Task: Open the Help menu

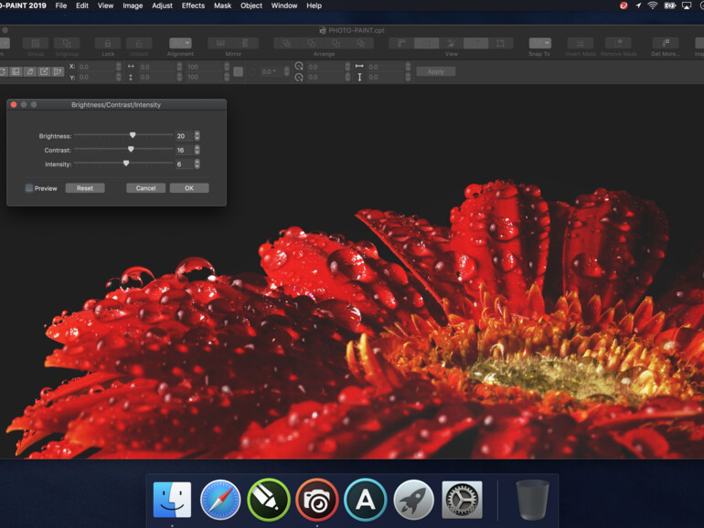Action: point(314,5)
